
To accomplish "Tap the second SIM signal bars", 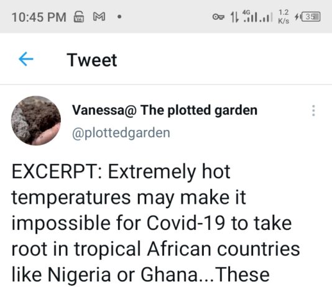I will [x=266, y=18].
